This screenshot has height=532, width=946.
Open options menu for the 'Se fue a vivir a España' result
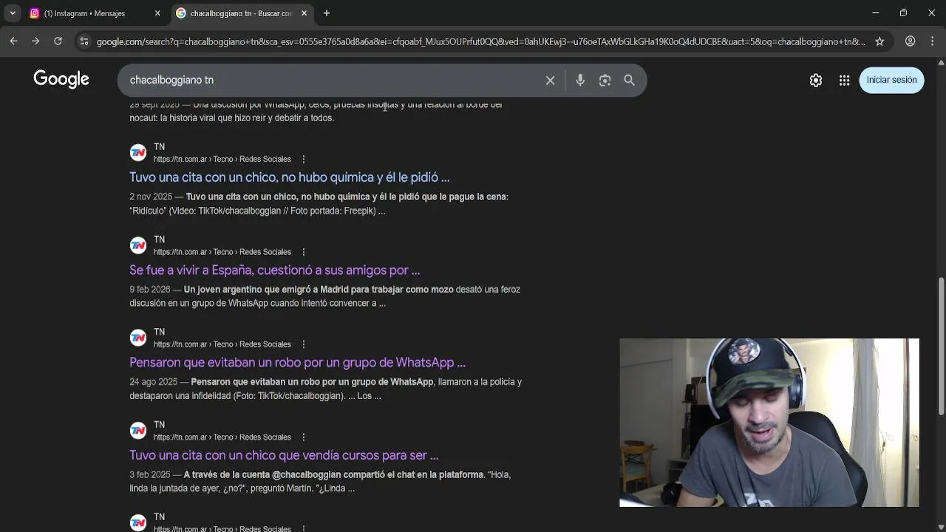[303, 251]
